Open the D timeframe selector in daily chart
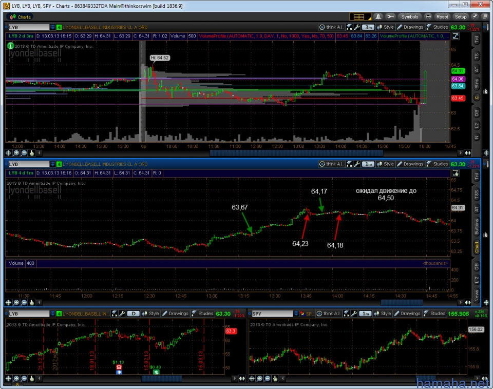 pyautogui.click(x=134, y=314)
